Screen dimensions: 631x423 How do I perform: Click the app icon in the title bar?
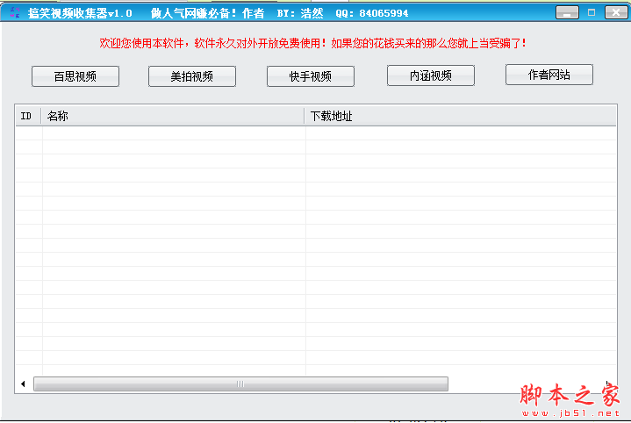tap(13, 12)
